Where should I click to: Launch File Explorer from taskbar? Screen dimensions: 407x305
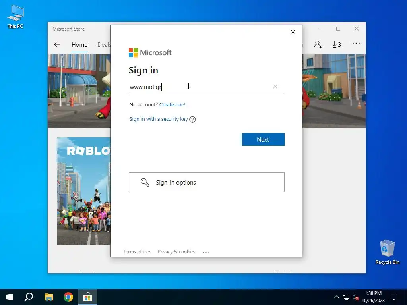[x=48, y=297]
